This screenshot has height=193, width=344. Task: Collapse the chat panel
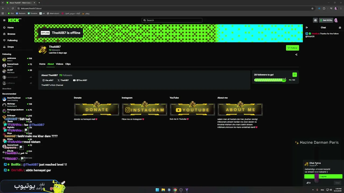point(307,27)
